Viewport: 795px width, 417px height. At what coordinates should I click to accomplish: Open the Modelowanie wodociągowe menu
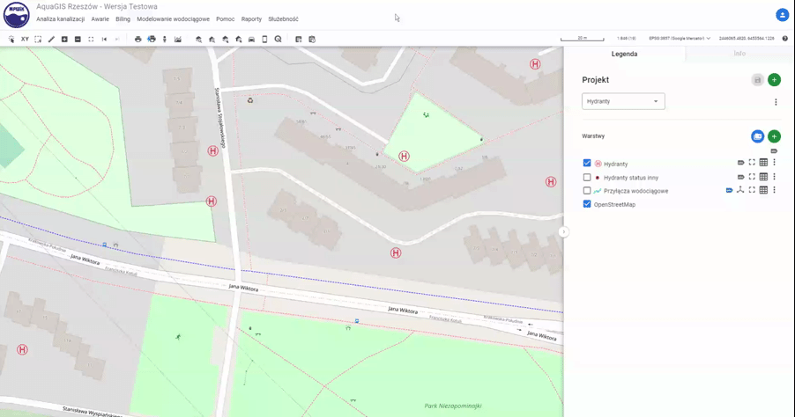point(174,18)
